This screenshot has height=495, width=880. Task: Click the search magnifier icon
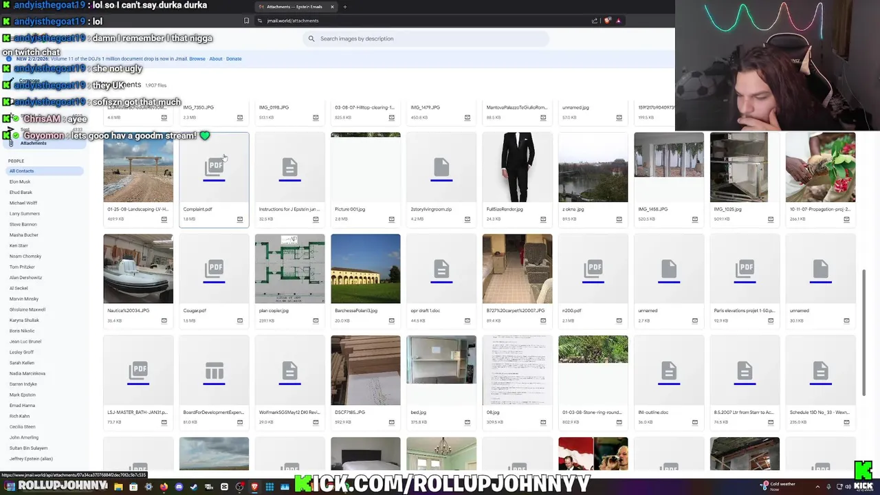311,38
